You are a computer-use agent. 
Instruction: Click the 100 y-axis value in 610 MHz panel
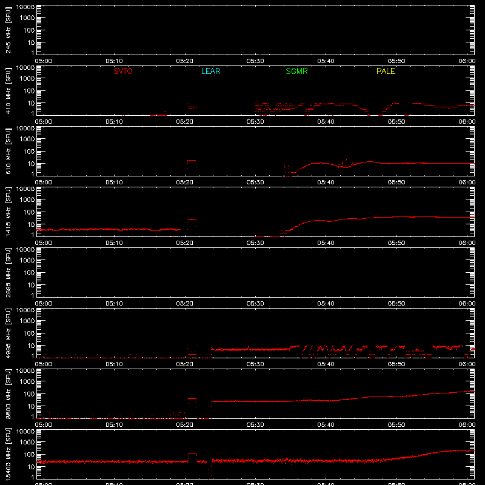point(29,152)
